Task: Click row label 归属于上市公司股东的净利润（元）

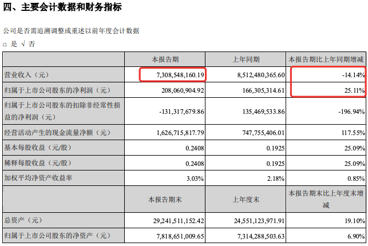Action: (x=57, y=90)
